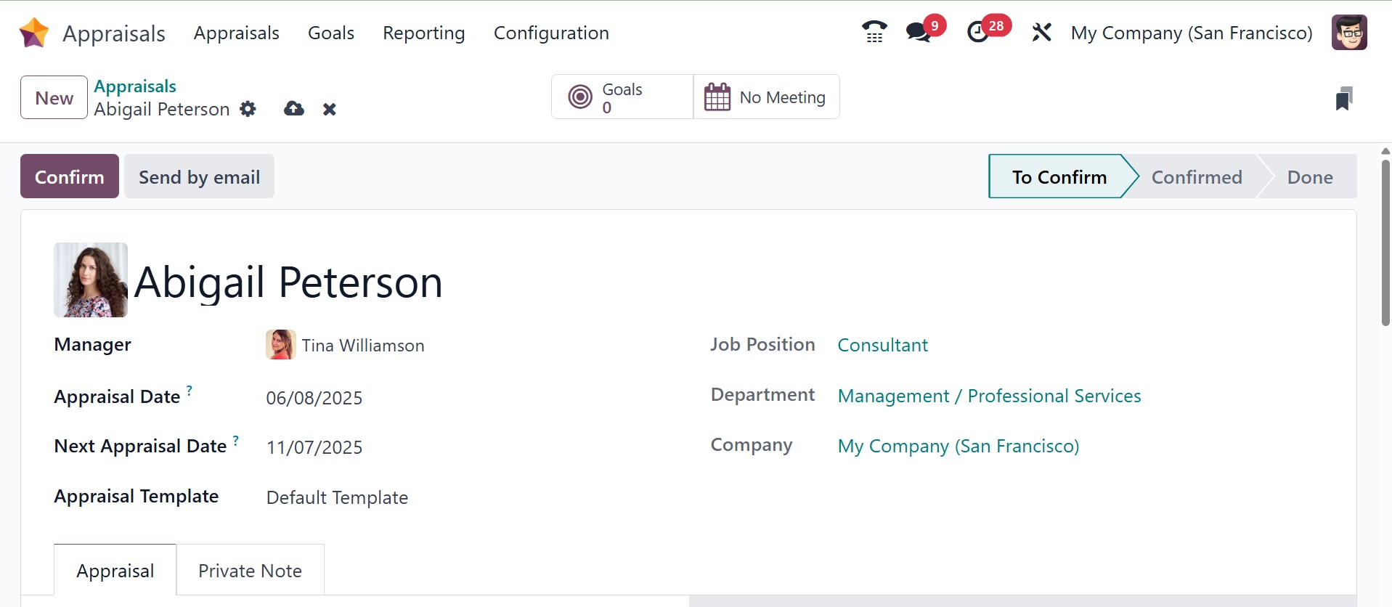The width and height of the screenshot is (1392, 607).
Task: Click the No Meeting calendar button
Action: tap(767, 97)
